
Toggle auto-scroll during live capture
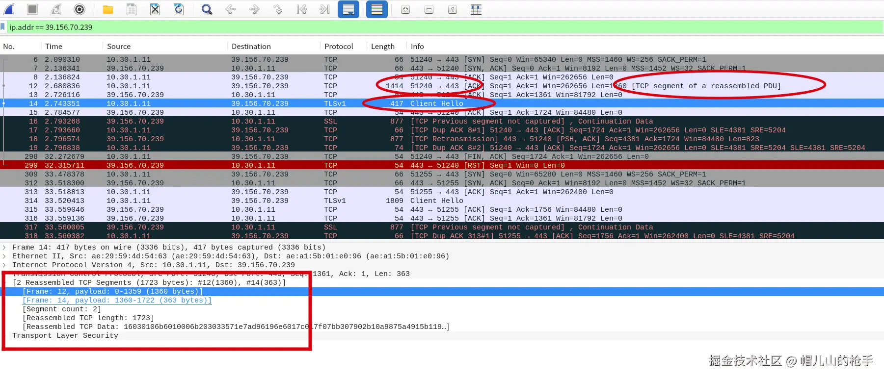tap(348, 9)
